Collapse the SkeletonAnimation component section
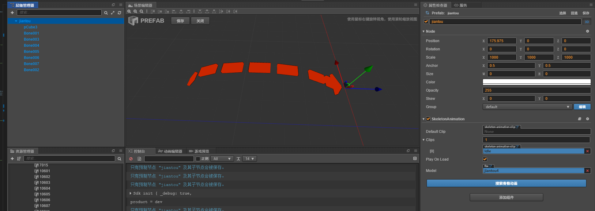Viewport: 595px width, 211px height. [424, 119]
